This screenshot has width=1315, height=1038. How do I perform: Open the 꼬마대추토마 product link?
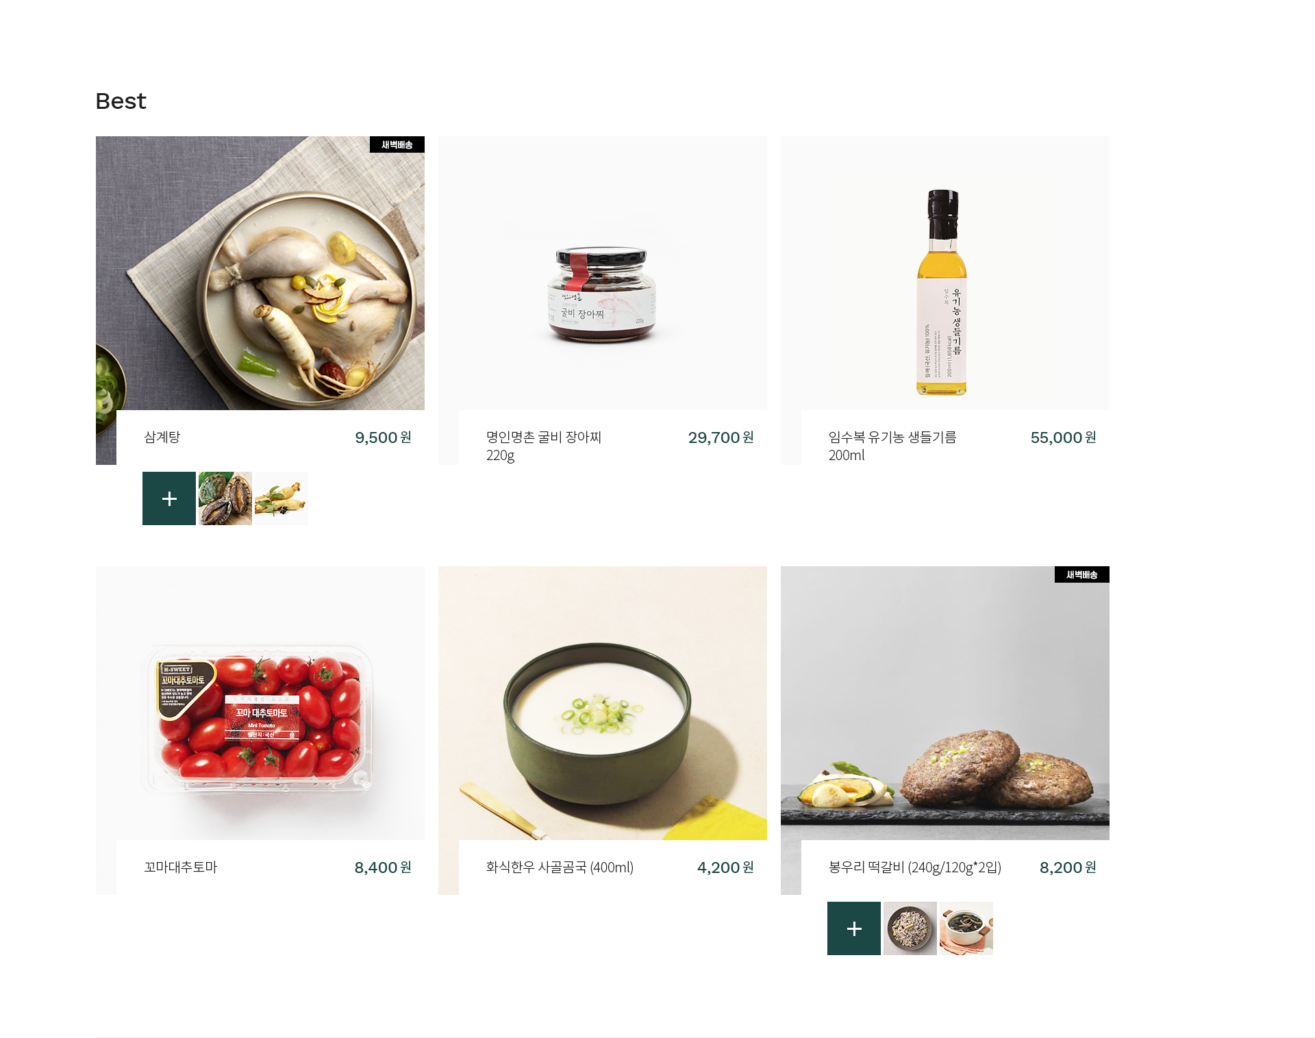pyautogui.click(x=181, y=867)
